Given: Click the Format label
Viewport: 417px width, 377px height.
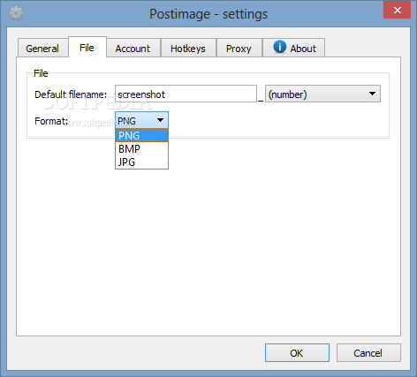Looking at the screenshot, I should [x=51, y=121].
